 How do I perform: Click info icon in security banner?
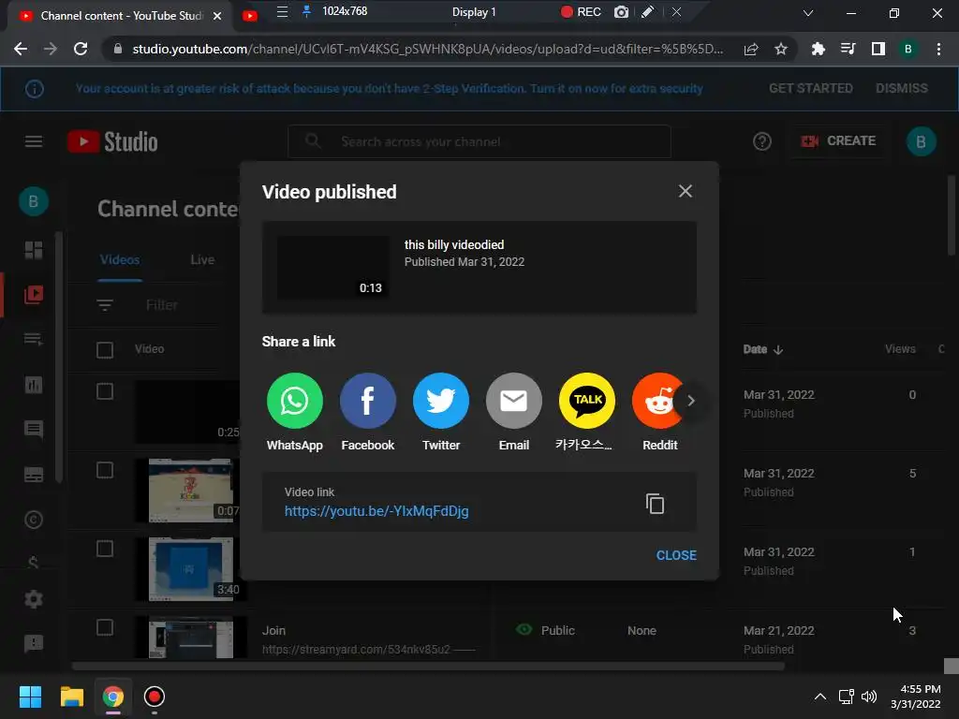coord(35,89)
